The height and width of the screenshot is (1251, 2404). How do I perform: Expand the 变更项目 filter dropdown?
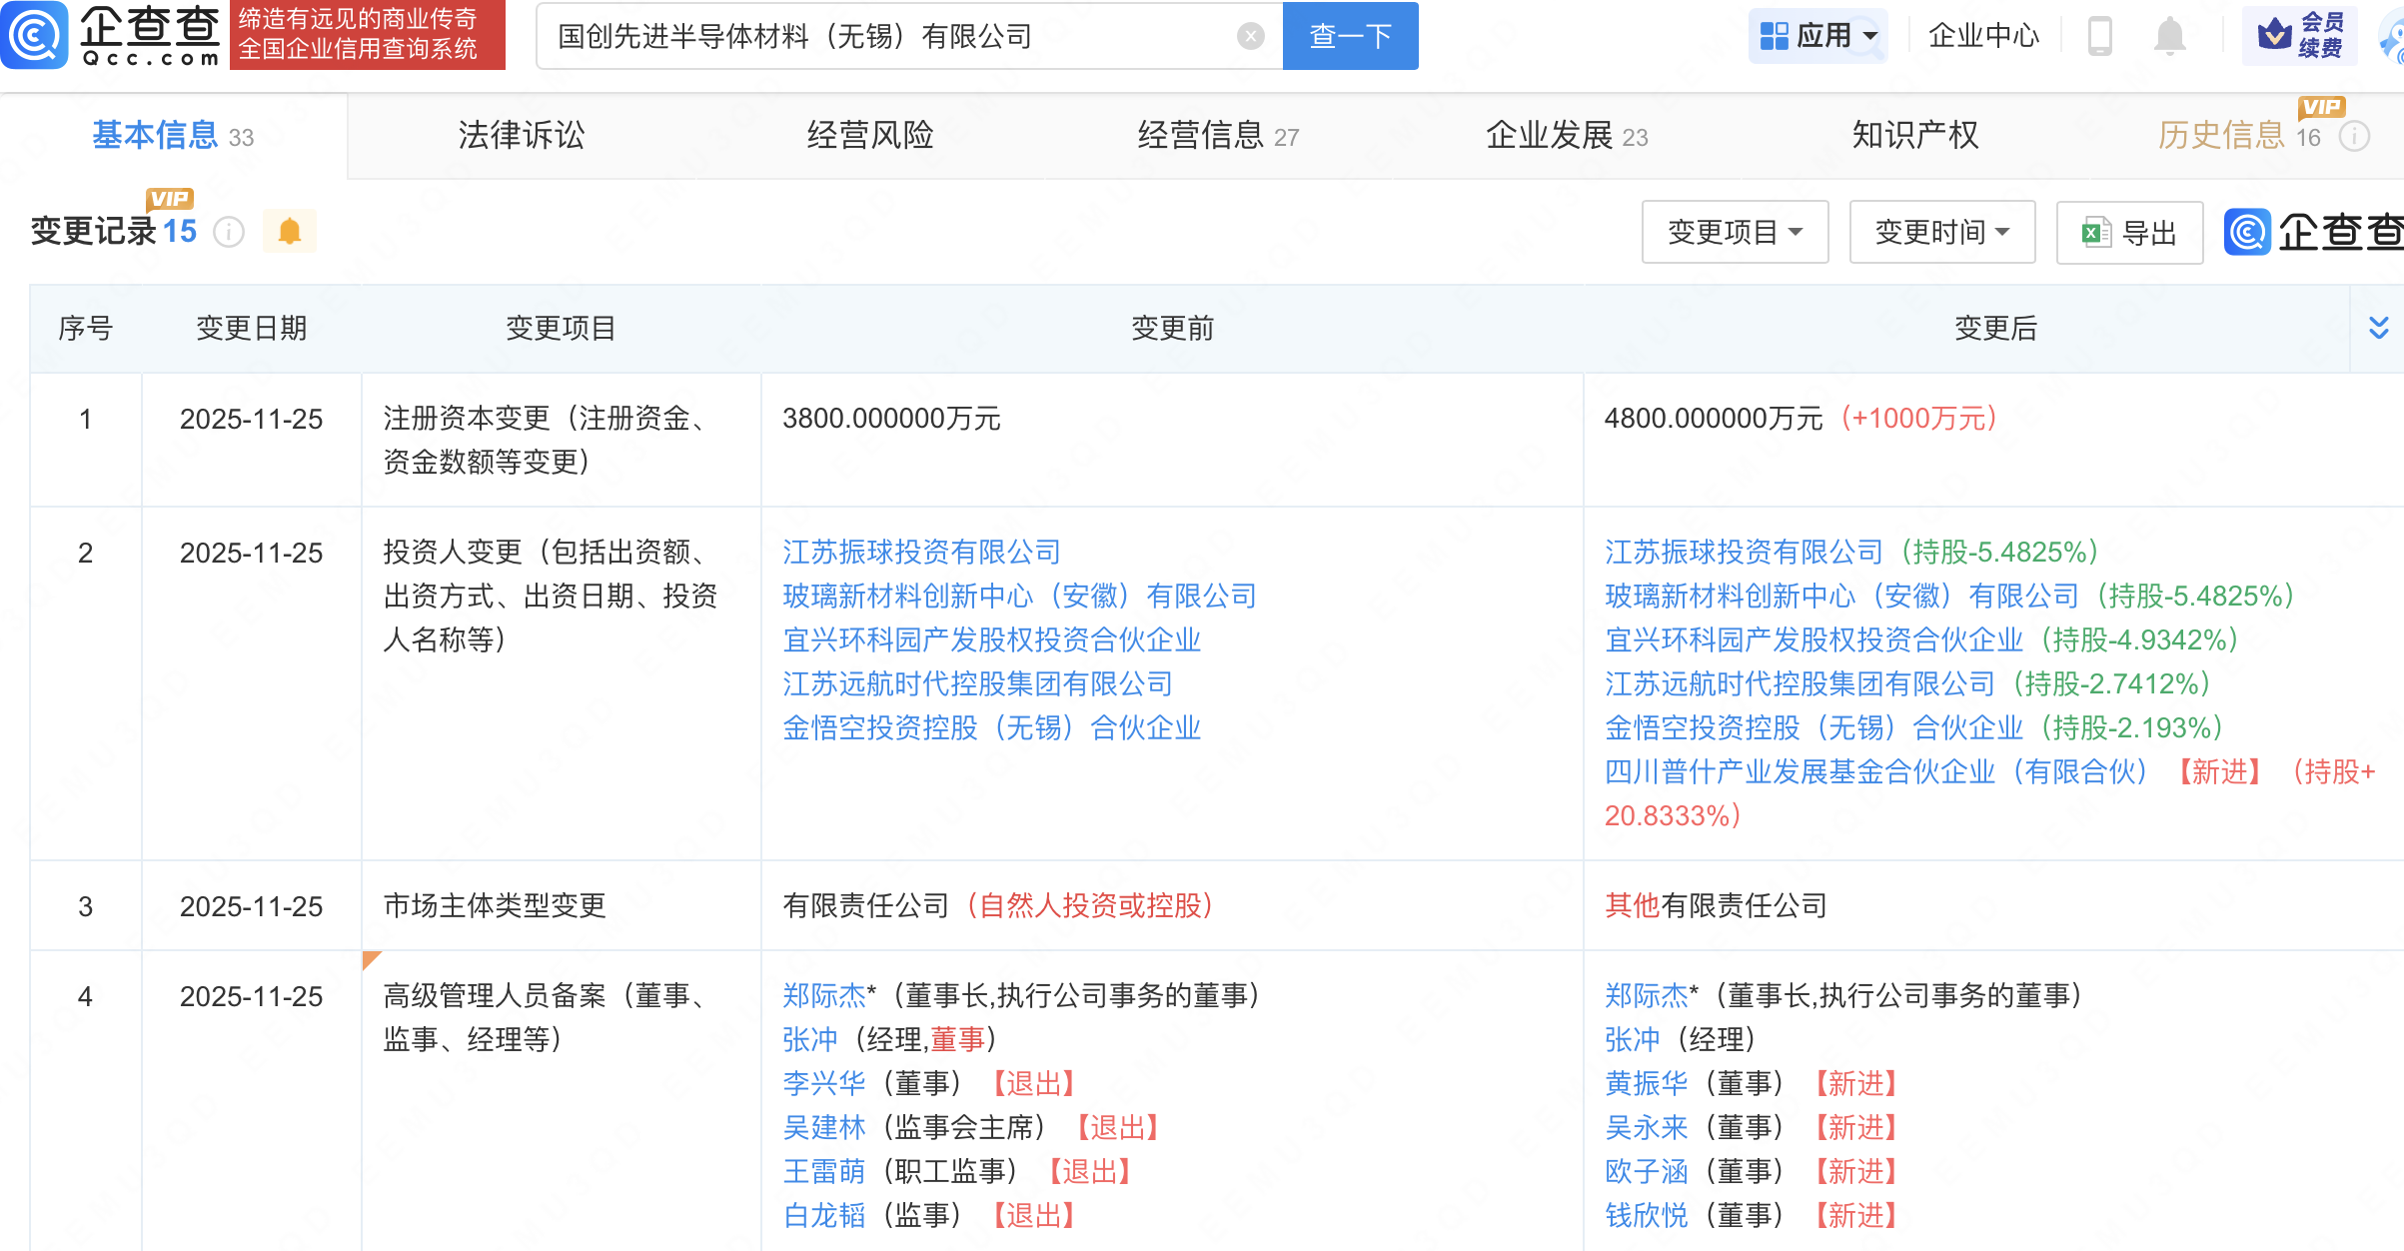[1735, 233]
